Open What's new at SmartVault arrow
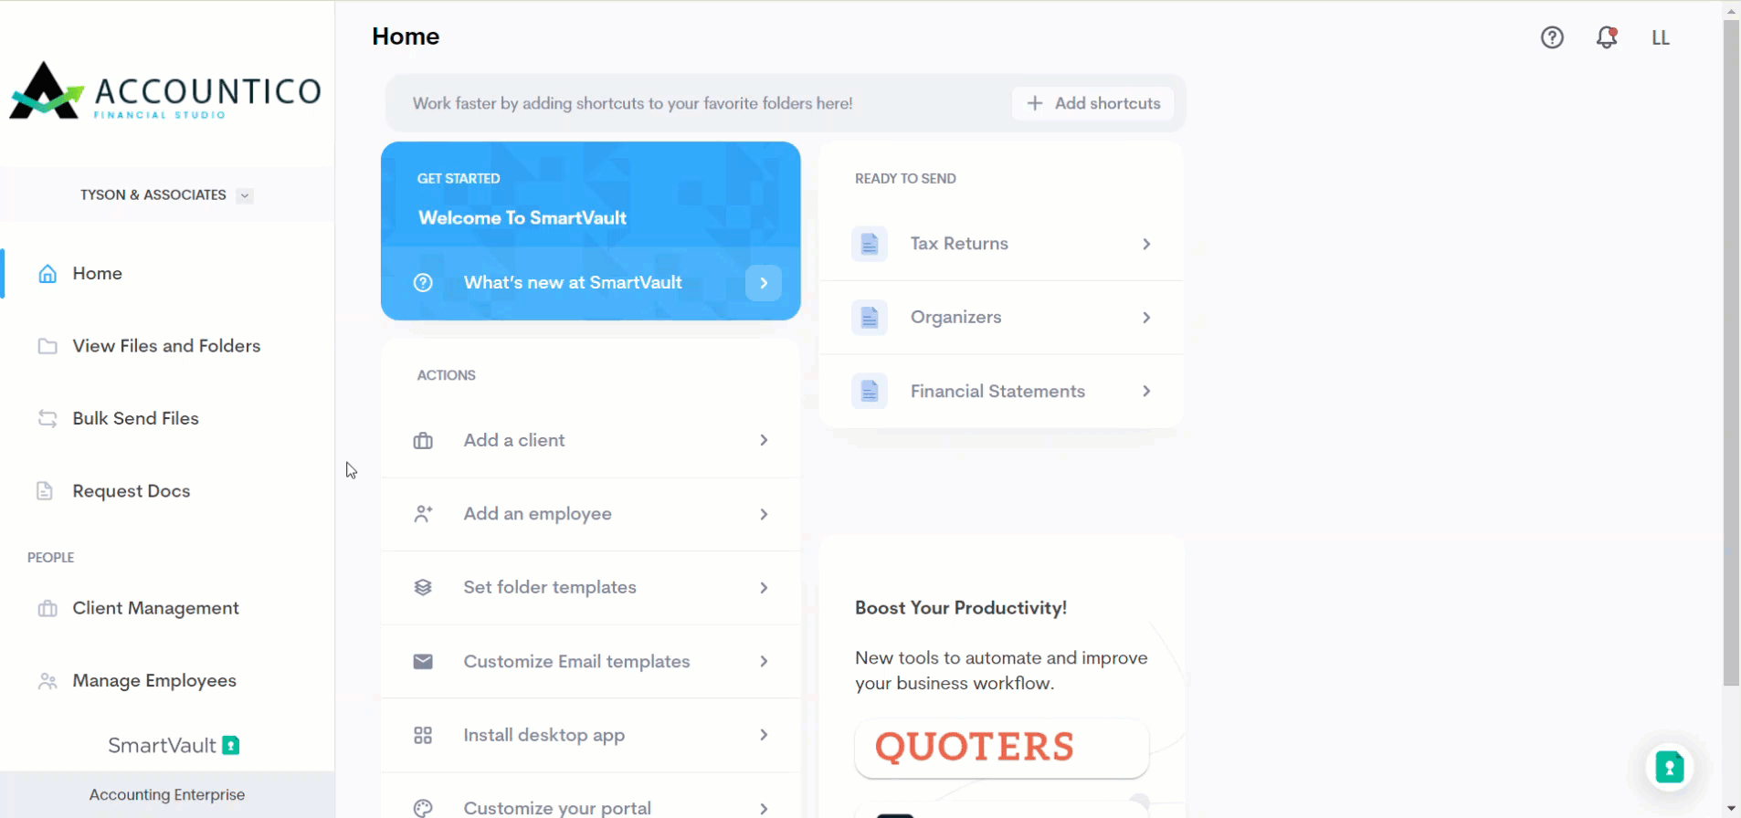The image size is (1741, 818). click(x=764, y=283)
